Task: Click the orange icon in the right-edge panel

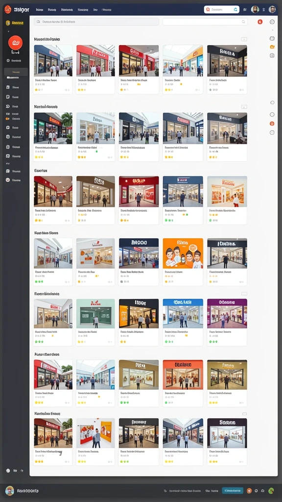Action: click(x=272, y=47)
